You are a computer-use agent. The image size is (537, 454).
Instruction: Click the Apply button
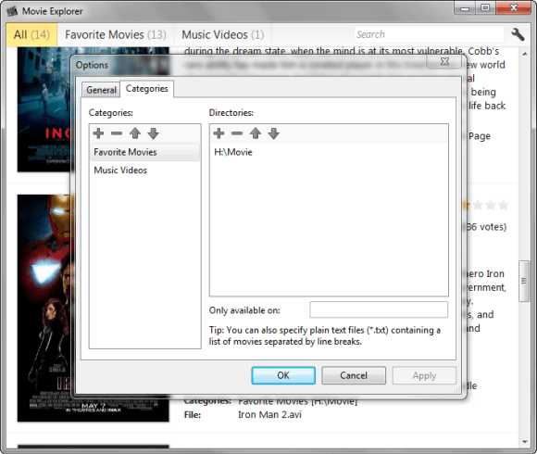424,375
